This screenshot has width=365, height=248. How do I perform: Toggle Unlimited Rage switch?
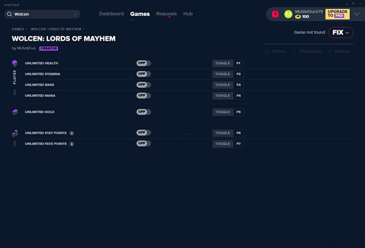coord(144,84)
